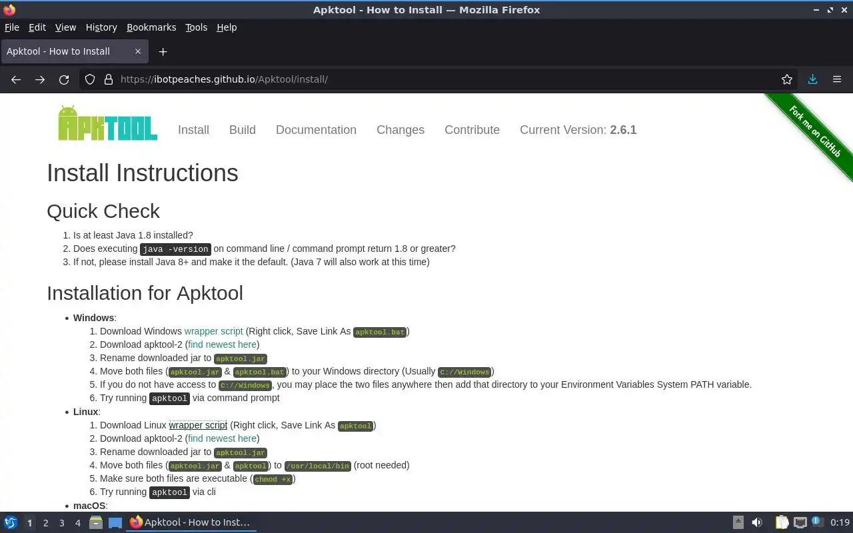Click the show desktop icon in the taskbar

click(115, 522)
